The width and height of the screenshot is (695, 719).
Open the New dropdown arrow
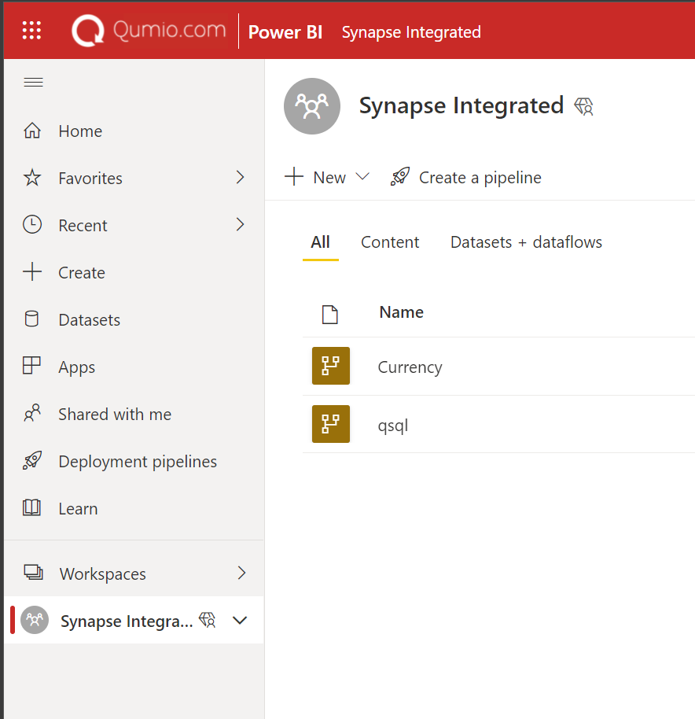coord(362,176)
